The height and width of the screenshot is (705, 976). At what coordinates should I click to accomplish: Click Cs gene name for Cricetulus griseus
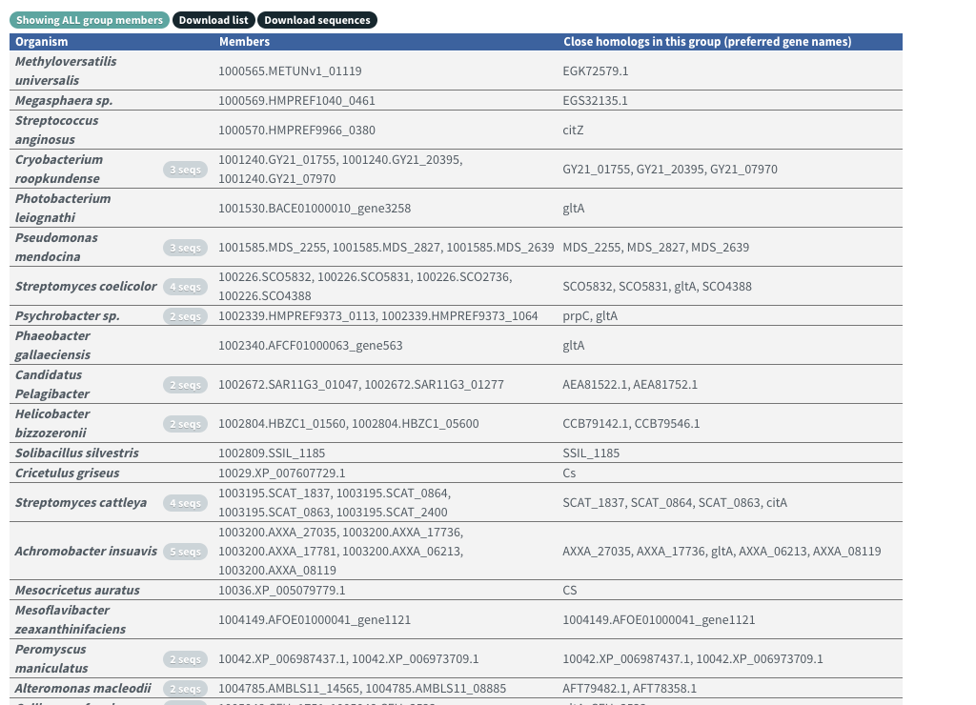(569, 473)
